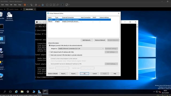This screenshot has width=171, height=96.
Task: Show hidden tray icons chevron
Action: 154,92
